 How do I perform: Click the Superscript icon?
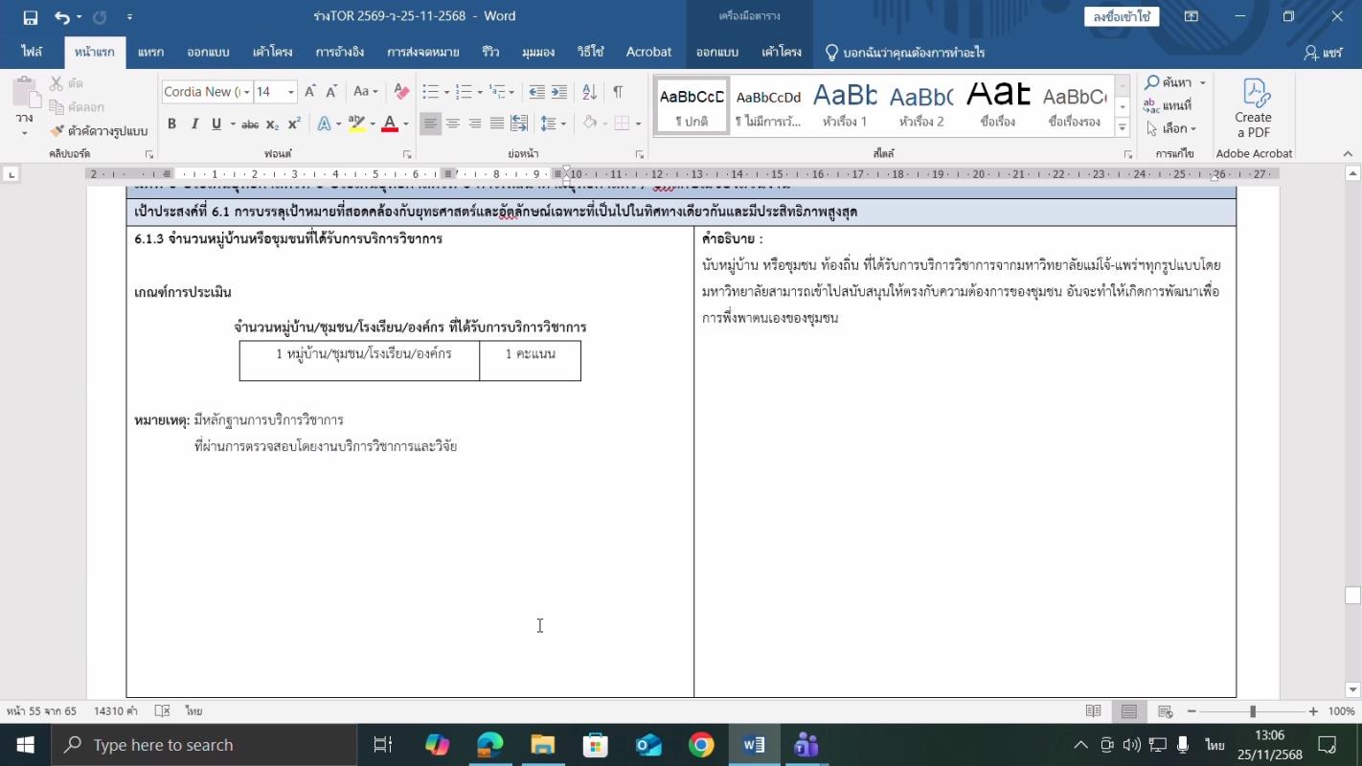tap(294, 124)
